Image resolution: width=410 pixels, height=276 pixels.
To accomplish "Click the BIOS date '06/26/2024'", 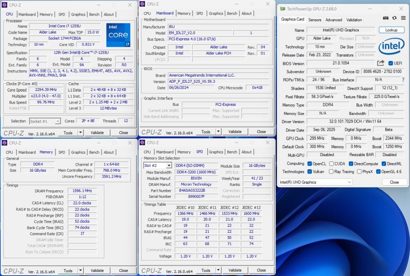I will [192, 88].
